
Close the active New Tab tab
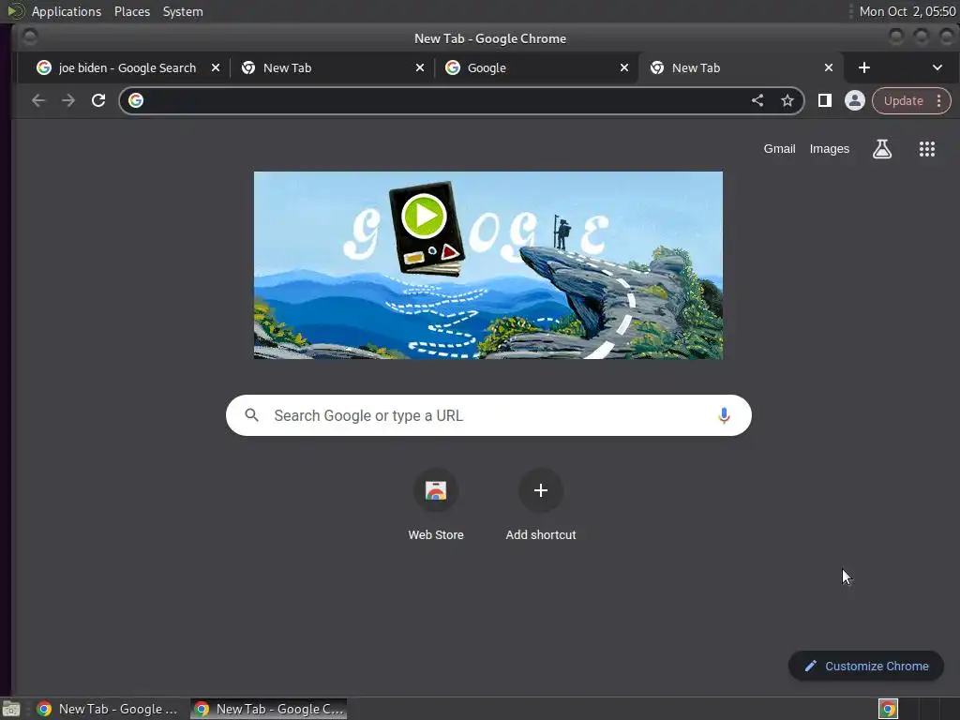click(829, 67)
